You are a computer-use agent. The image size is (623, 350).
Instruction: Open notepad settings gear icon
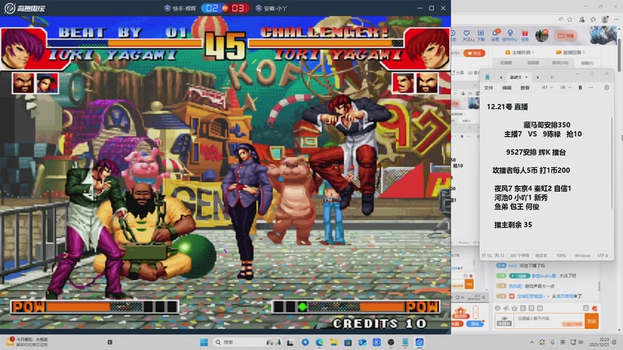point(607,87)
